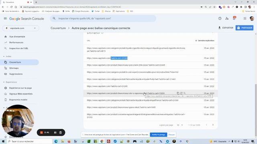Collapse the Index section
This screenshot has width=257, height=144.
coord(4,56)
